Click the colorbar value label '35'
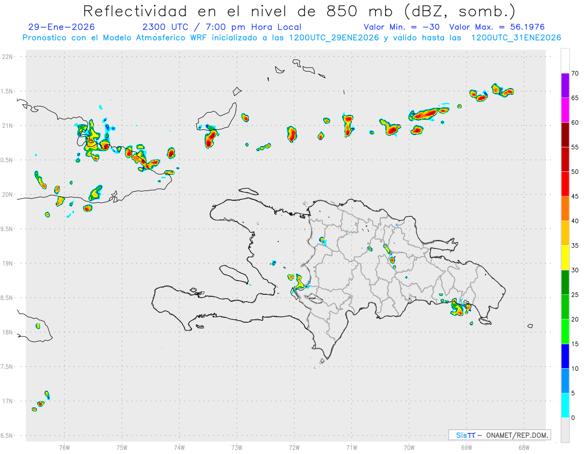588x454 pixels. pos(574,245)
